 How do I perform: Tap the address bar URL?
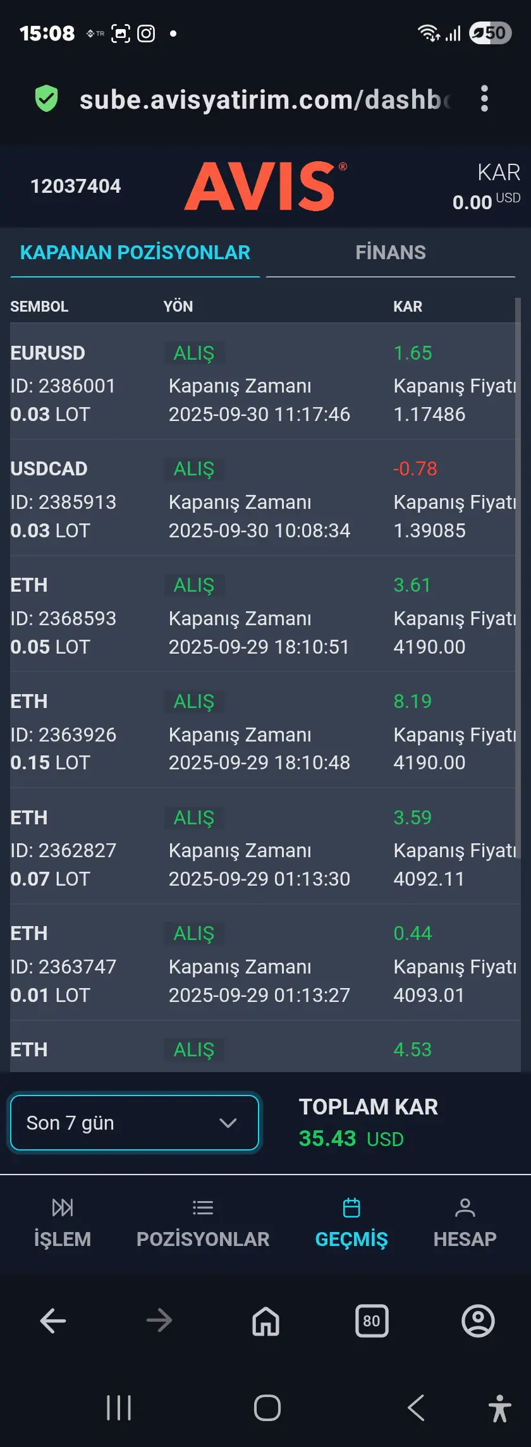[x=264, y=100]
